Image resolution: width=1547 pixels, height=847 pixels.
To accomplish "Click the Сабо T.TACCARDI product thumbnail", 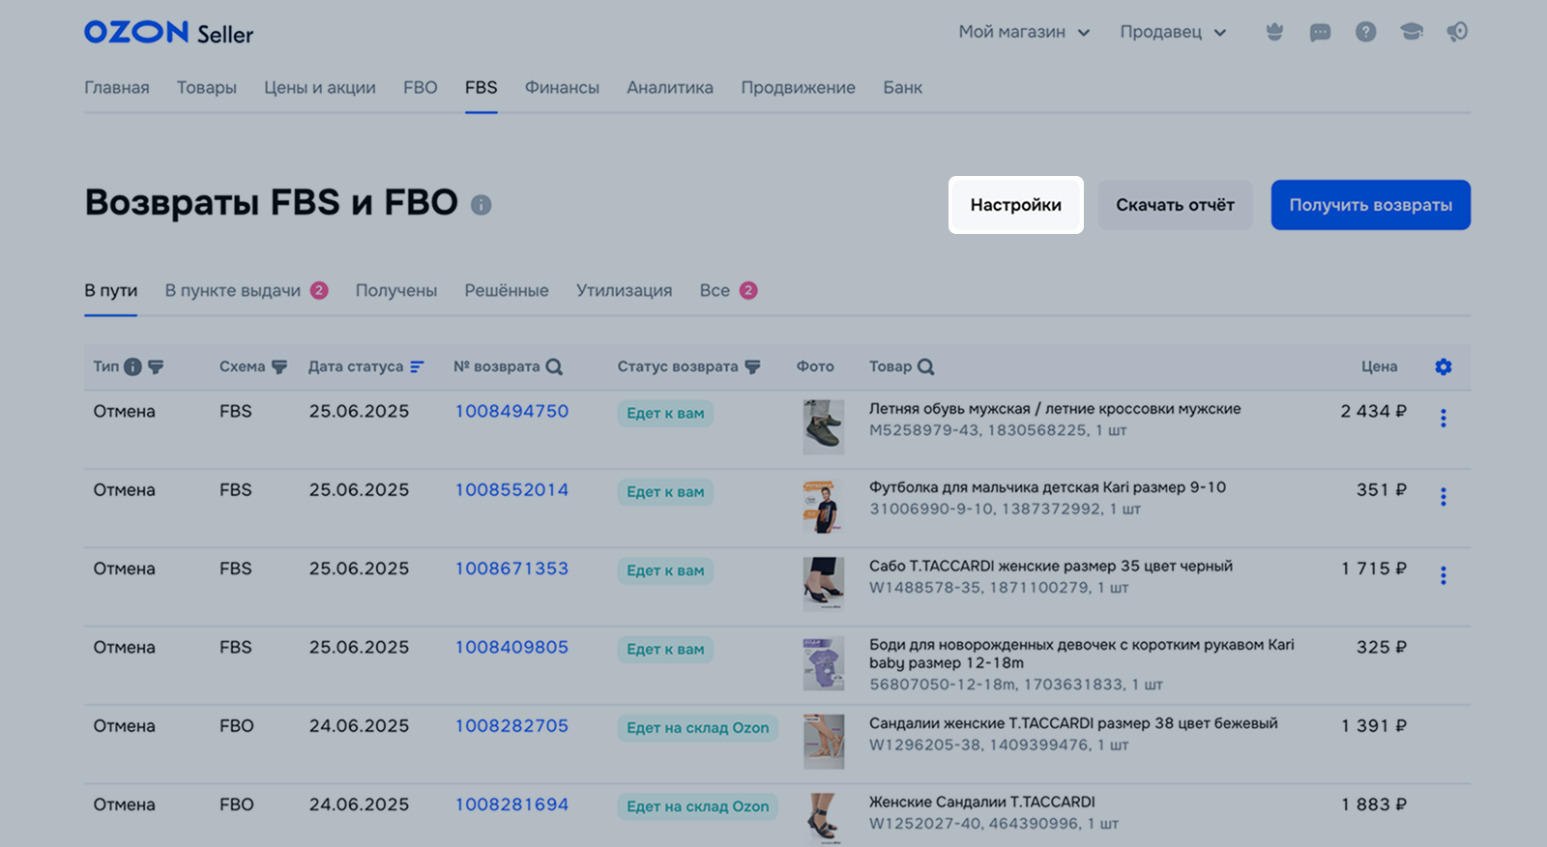I will tap(823, 583).
